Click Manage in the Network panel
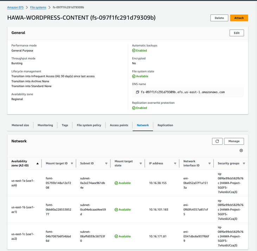This screenshot has width=257, height=251. pyautogui.click(x=234, y=141)
